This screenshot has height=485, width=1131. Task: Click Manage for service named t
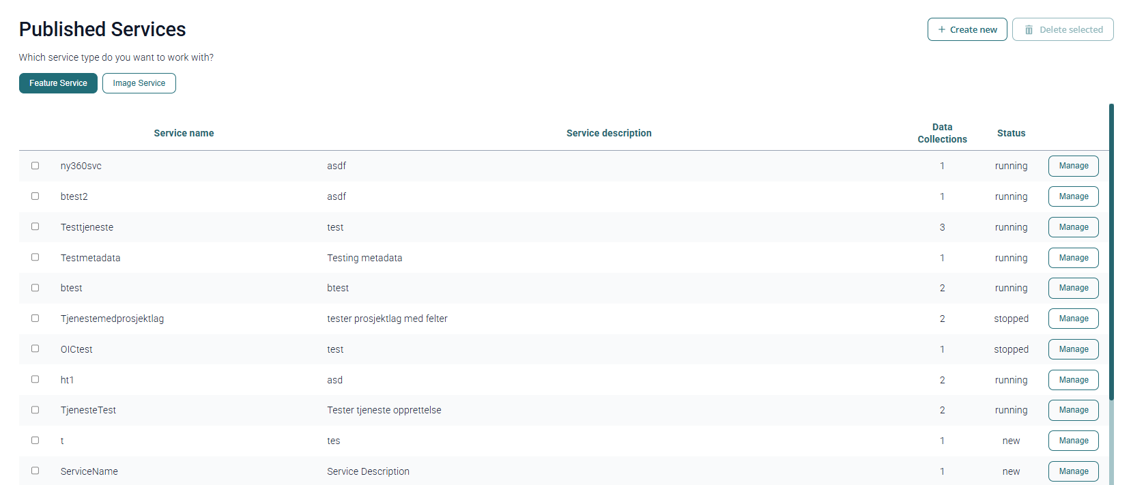[1073, 441]
